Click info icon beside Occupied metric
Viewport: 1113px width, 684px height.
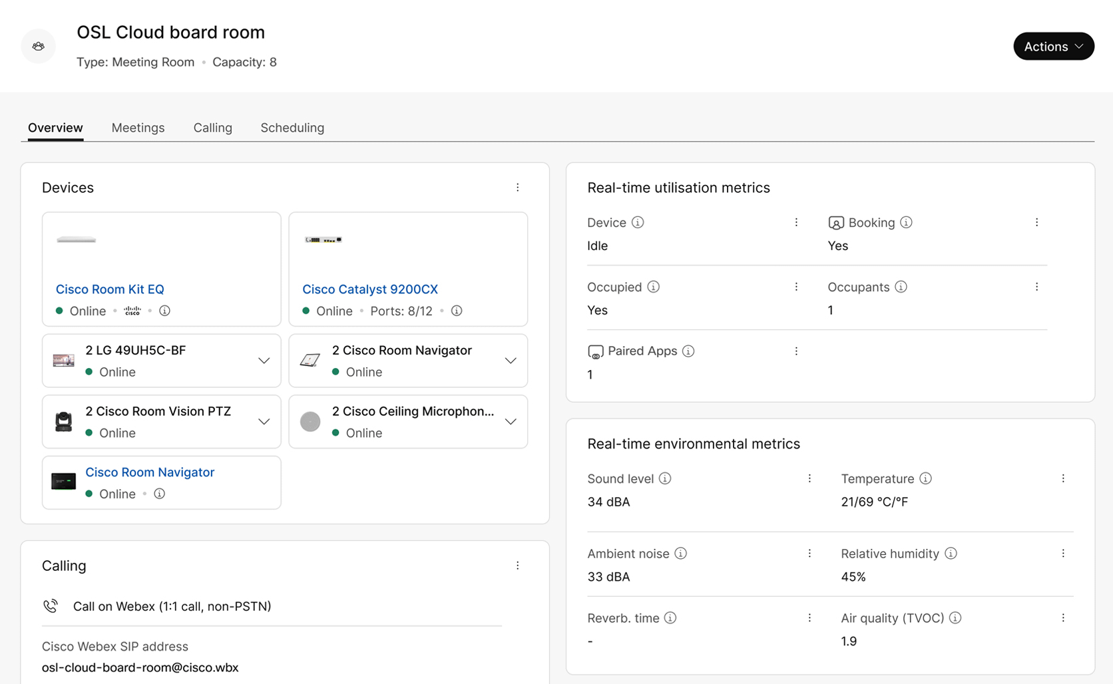[654, 287]
